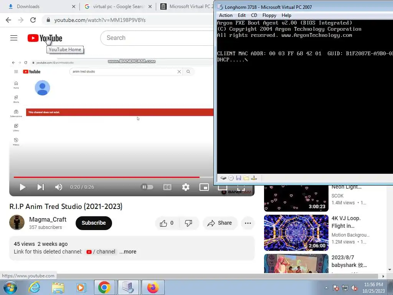Open Windows Explorer from taskbar
The height and width of the screenshot is (295, 393).
point(58,287)
